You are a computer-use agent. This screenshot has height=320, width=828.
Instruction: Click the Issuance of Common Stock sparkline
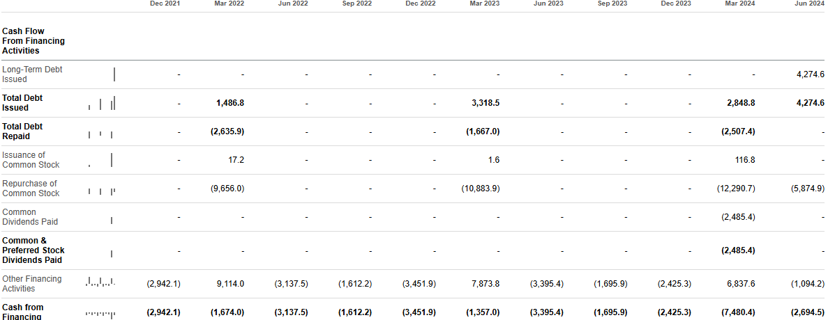[101, 160]
